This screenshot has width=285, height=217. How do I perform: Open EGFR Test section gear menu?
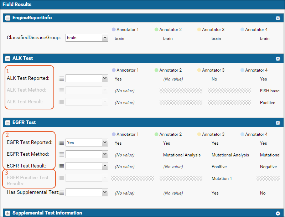point(278,123)
